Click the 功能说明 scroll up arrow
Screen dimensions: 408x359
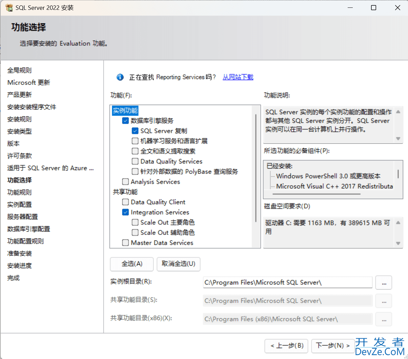[x=398, y=112]
